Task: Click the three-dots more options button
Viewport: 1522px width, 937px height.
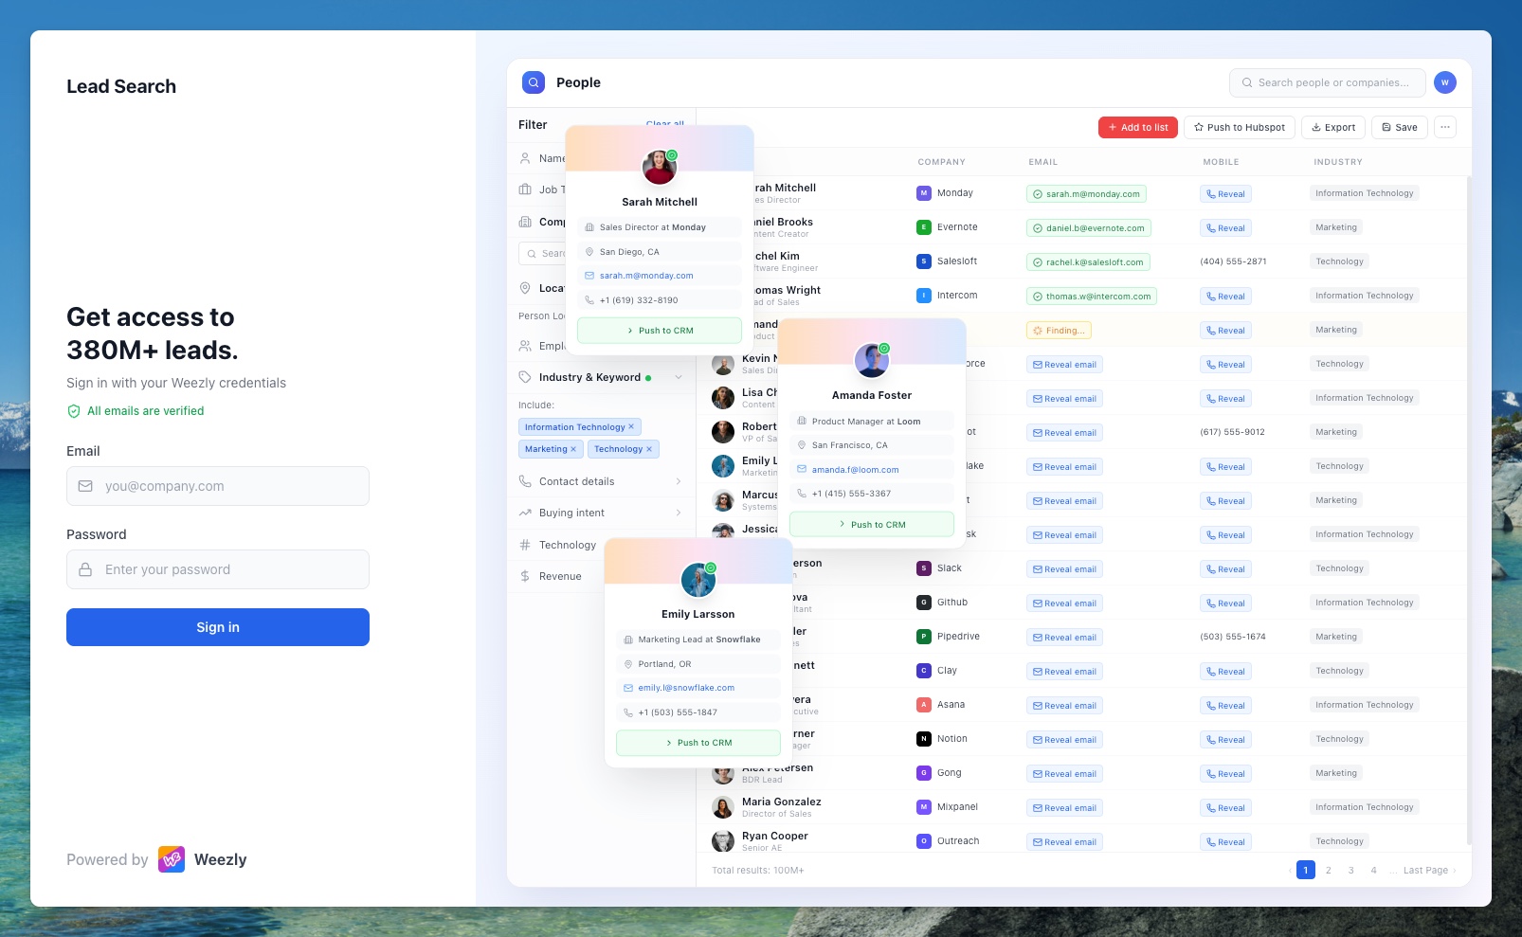Action: click(x=1444, y=127)
